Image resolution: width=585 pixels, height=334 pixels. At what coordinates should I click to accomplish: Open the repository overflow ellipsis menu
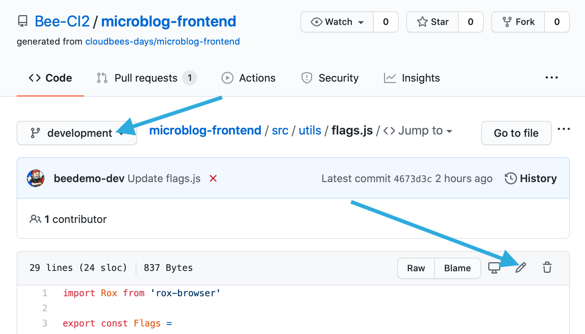click(x=552, y=77)
